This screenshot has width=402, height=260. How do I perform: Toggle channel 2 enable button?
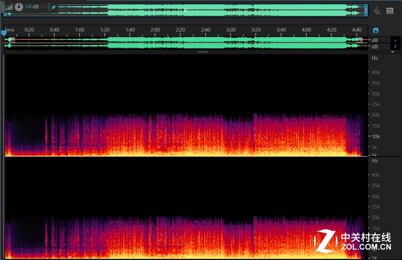coord(394,46)
